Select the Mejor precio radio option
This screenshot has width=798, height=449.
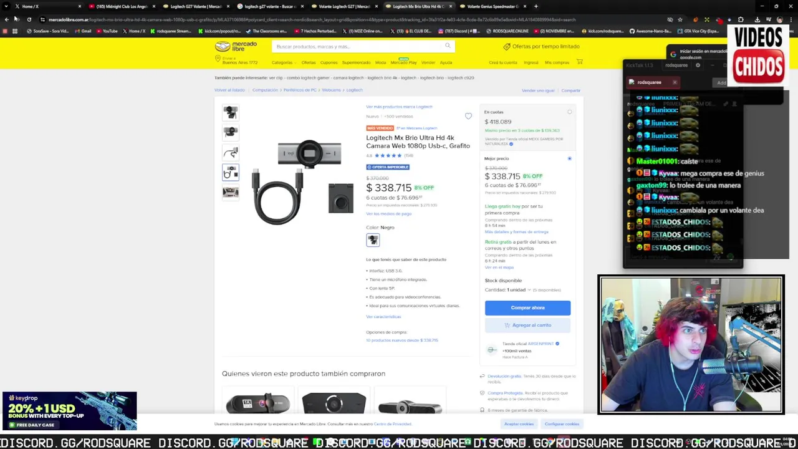(x=569, y=158)
